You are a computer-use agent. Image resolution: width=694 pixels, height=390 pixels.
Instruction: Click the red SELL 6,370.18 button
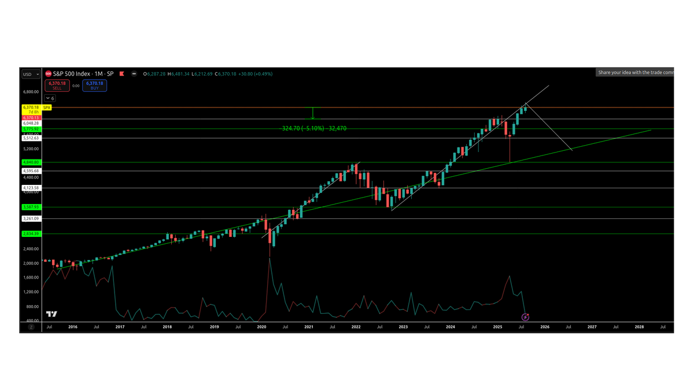(57, 86)
